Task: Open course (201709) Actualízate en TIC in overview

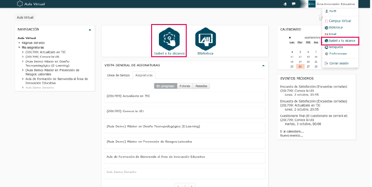Action: (128, 96)
